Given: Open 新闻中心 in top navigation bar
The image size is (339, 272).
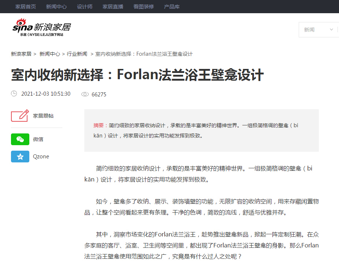Looking at the screenshot, I should click(x=56, y=7).
